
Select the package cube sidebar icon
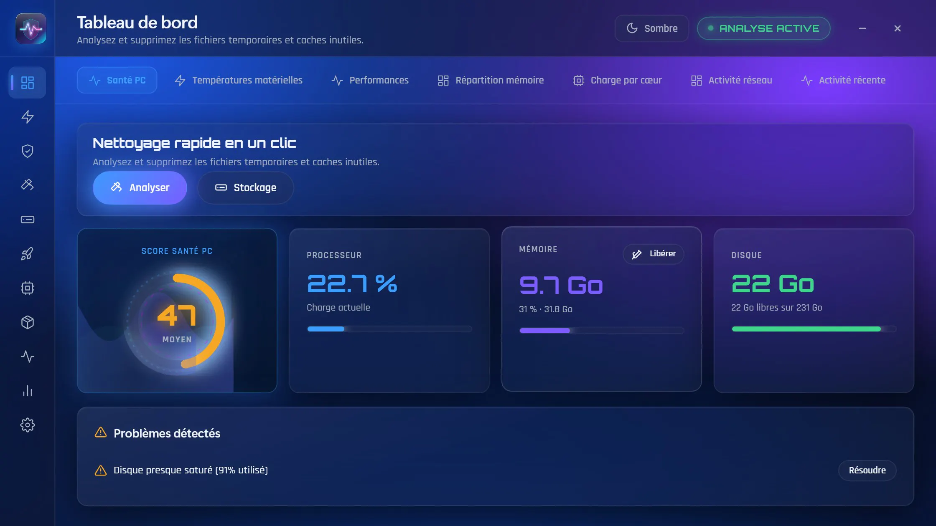[x=27, y=322]
